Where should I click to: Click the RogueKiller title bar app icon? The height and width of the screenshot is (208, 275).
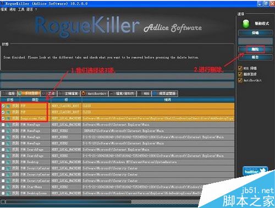(2, 3)
